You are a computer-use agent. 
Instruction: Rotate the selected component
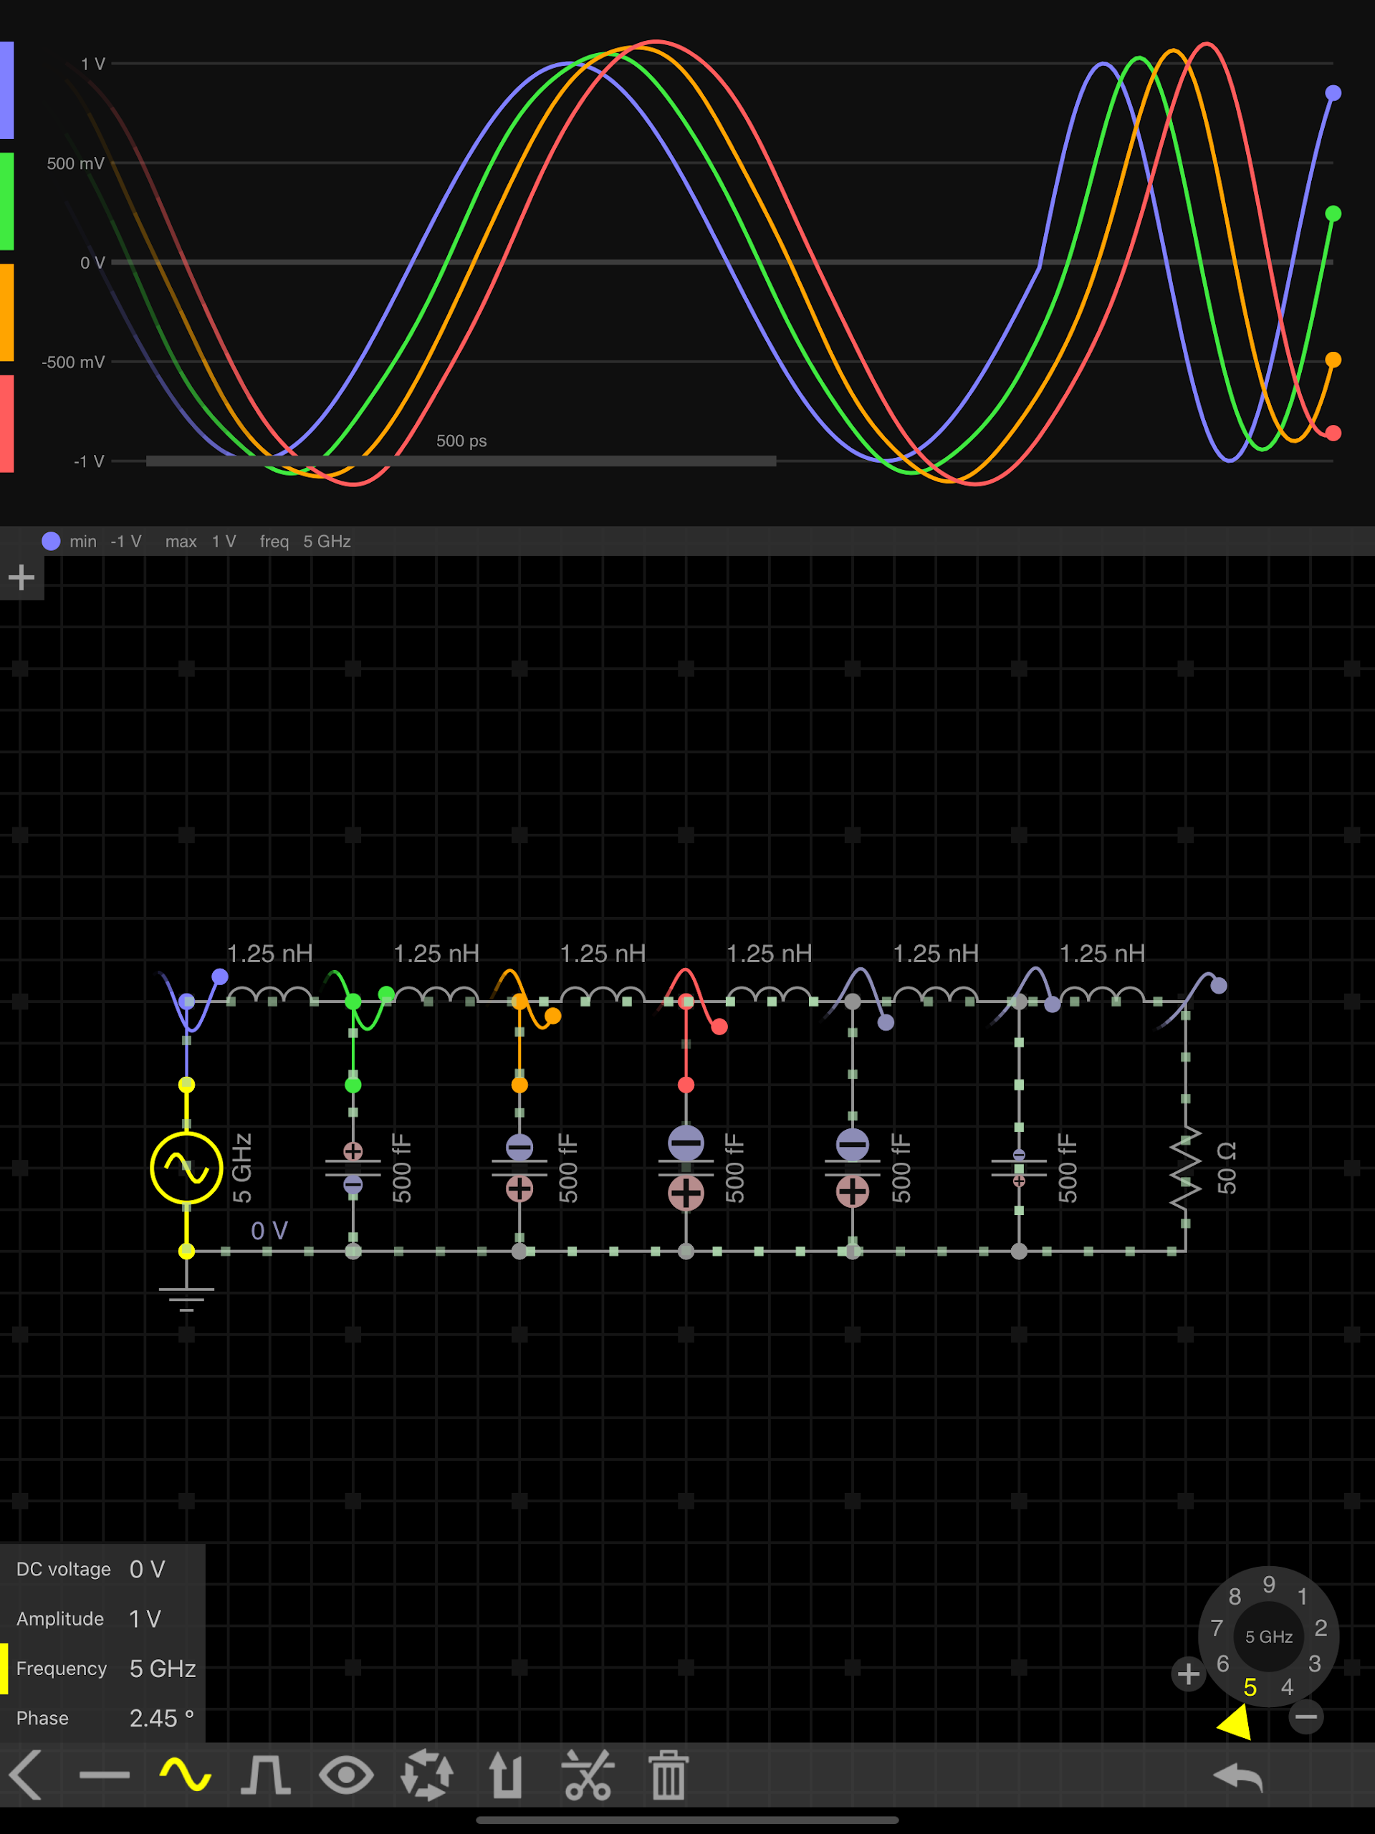[x=426, y=1775]
